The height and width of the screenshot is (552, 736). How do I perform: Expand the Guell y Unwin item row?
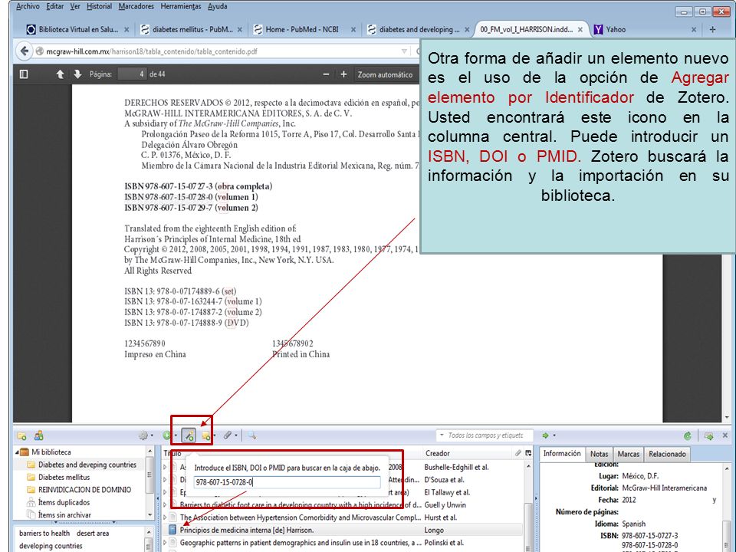[166, 505]
